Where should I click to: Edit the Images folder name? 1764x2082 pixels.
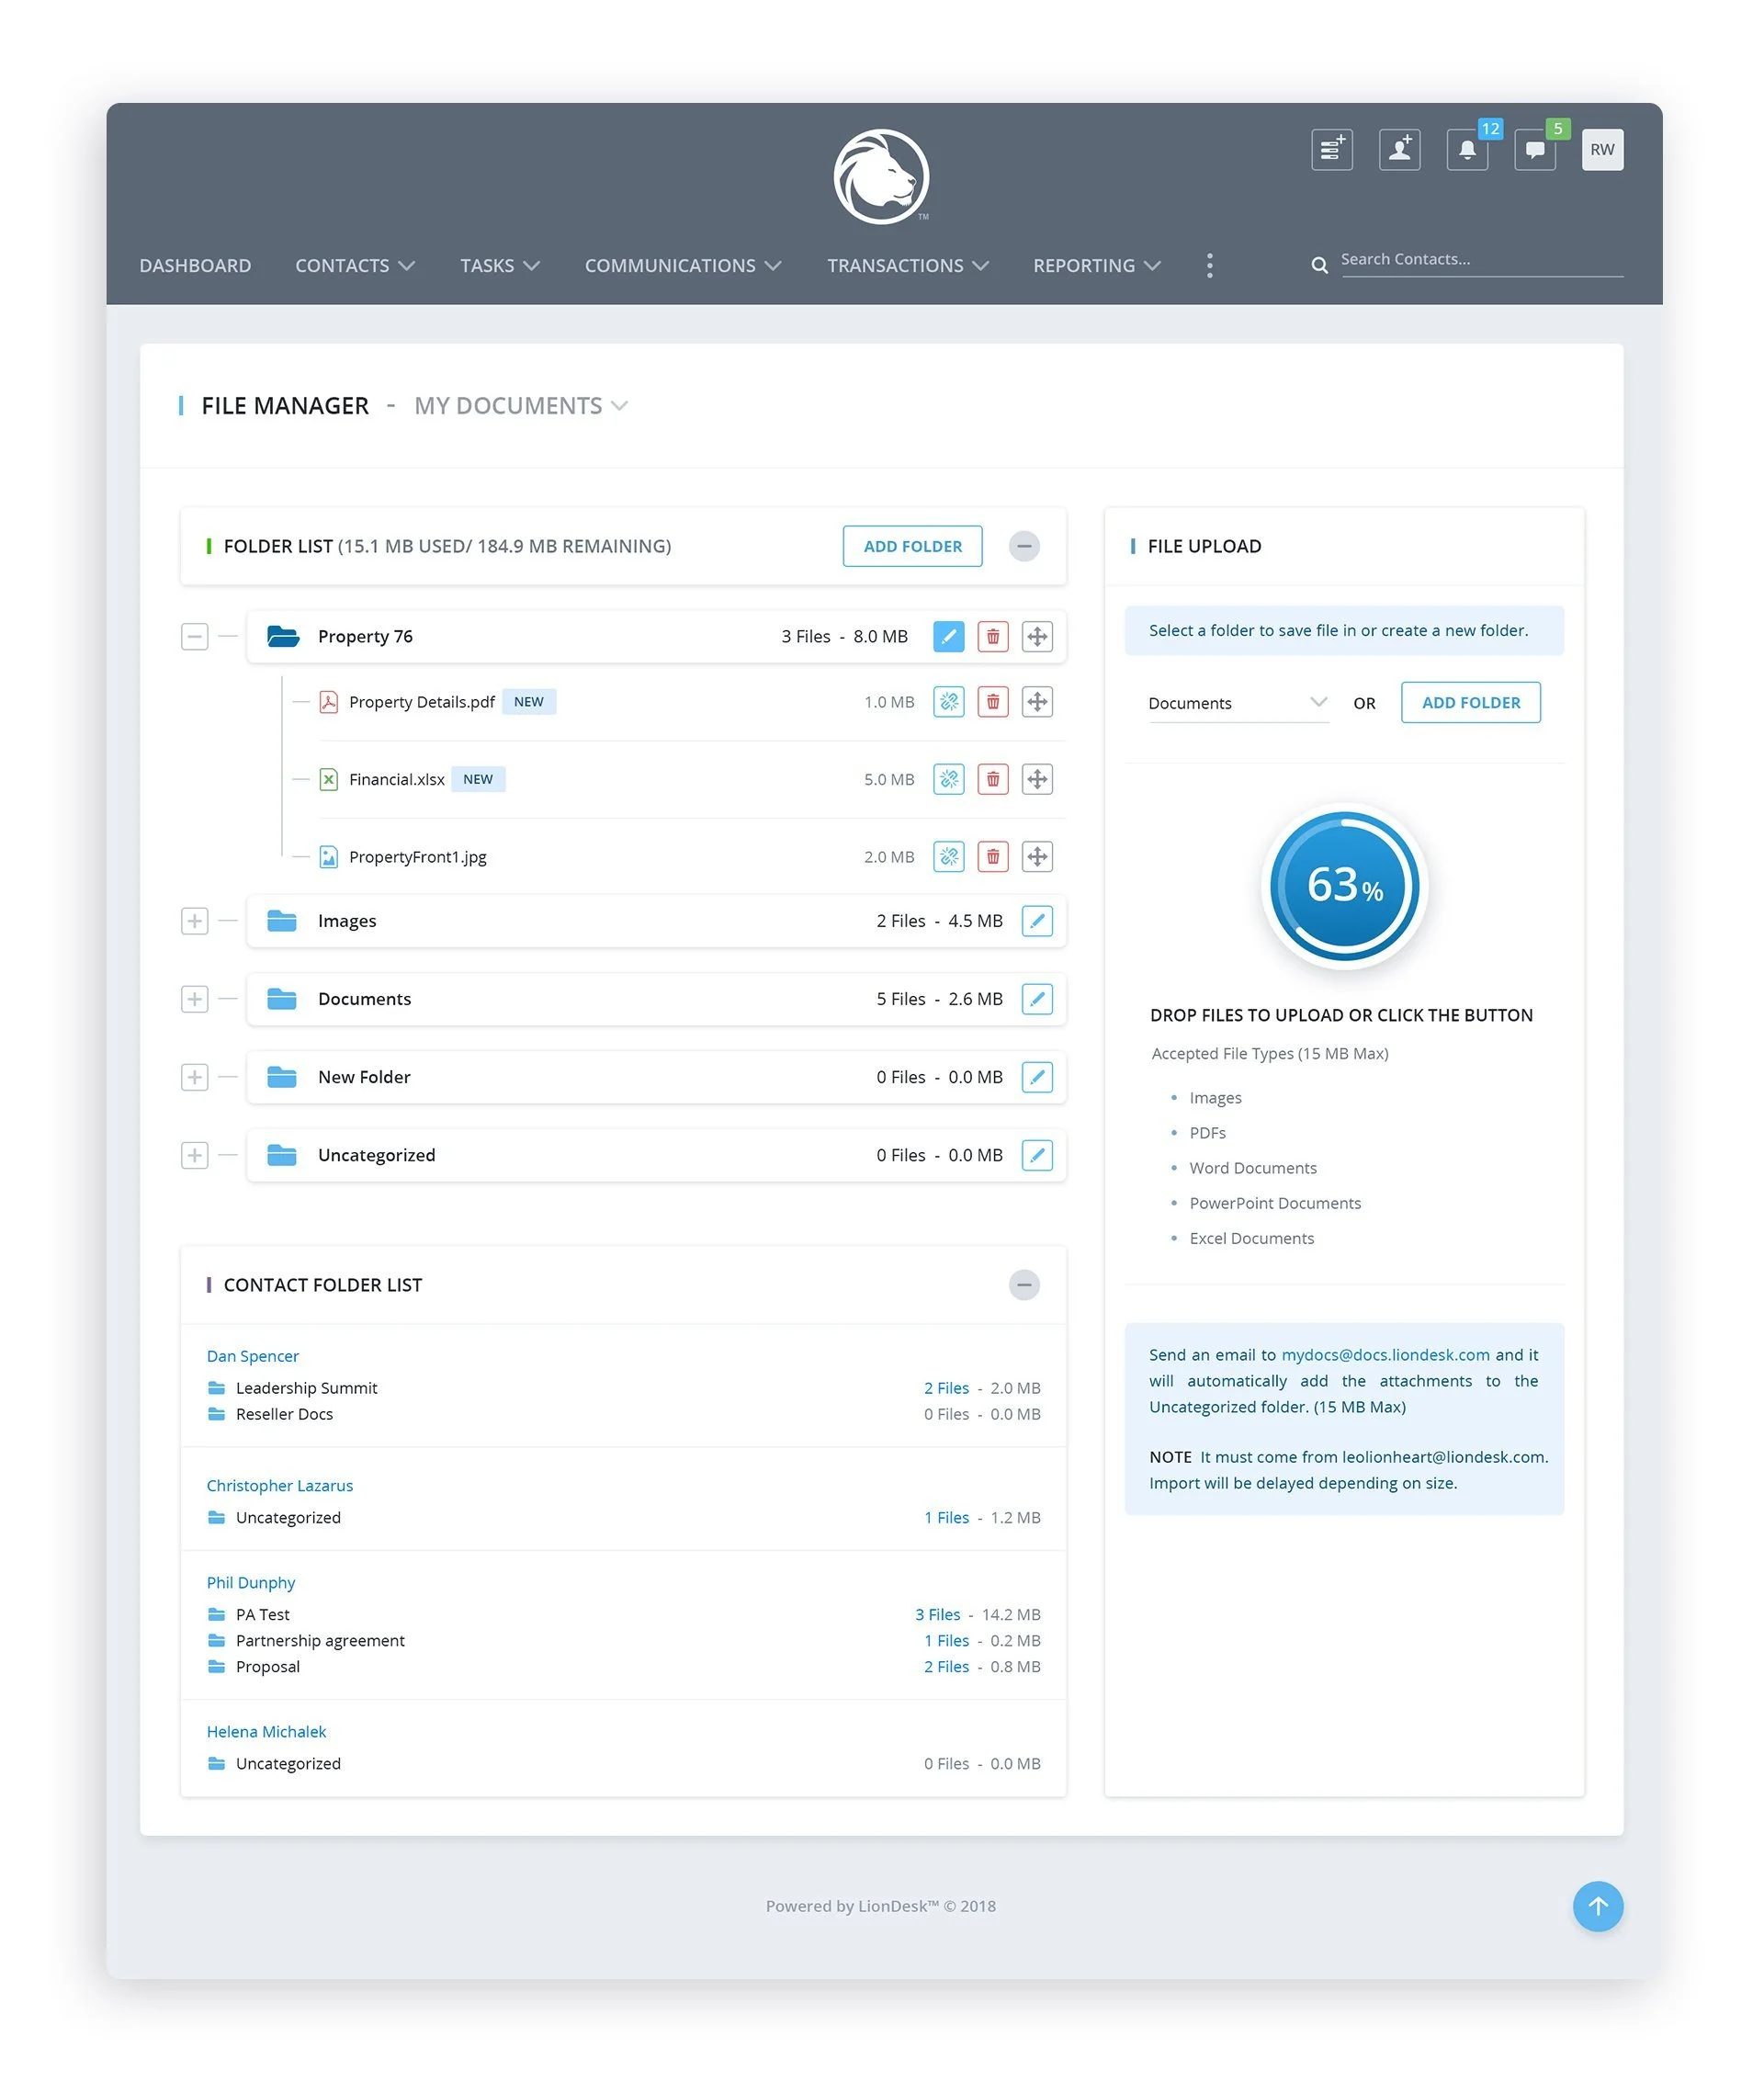tap(1037, 921)
